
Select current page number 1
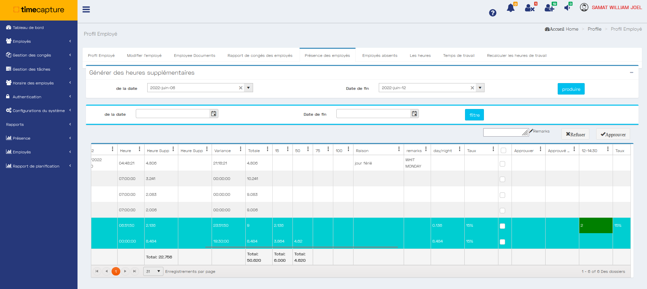(116, 271)
